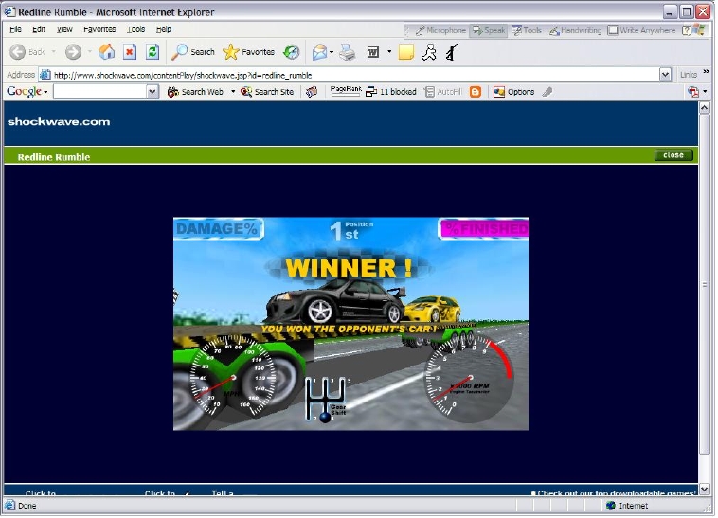Open Google toolbar Options

point(513,92)
